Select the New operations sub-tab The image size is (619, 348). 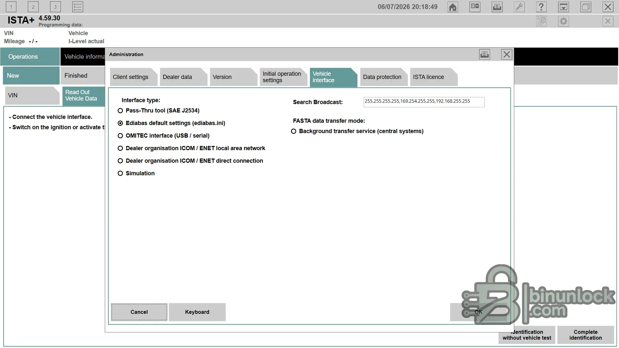pos(31,76)
